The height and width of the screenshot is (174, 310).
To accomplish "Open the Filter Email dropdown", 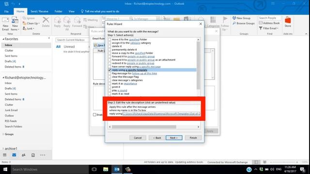I will tap(268, 28).
